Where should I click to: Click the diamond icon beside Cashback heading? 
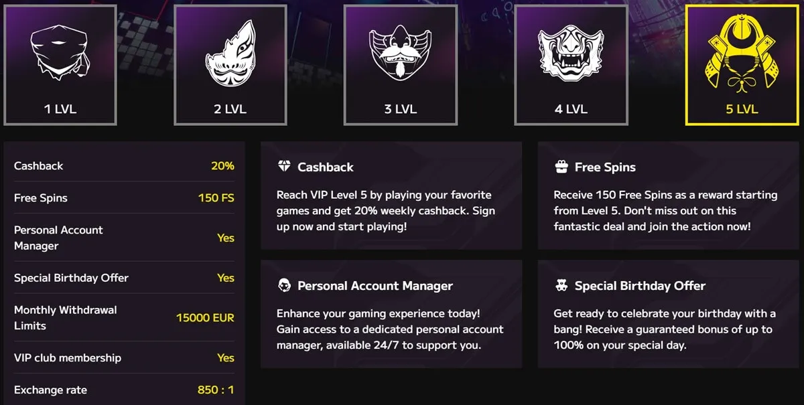pos(285,167)
